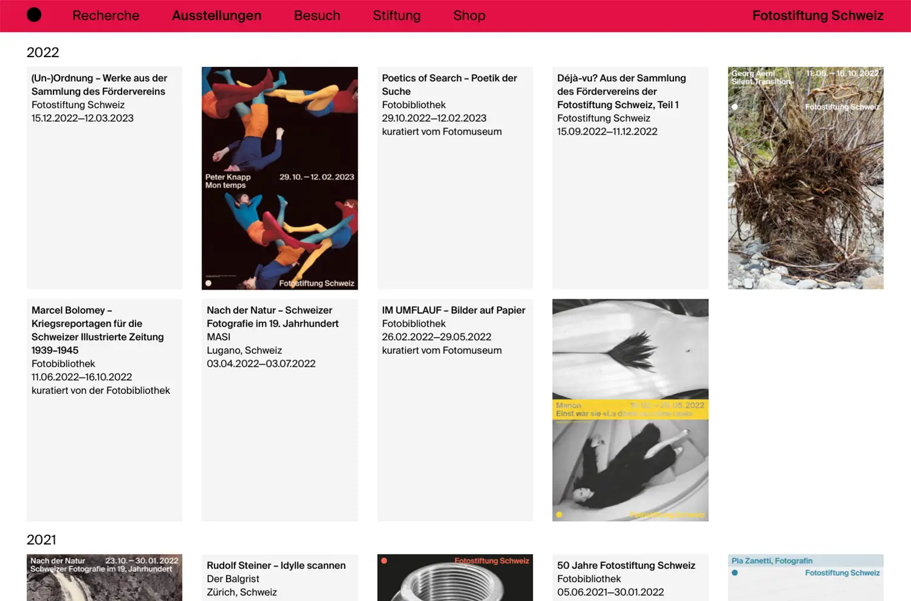Open the Georg Aerni Silent Transition poster
This screenshot has width=911, height=601.
[805, 178]
